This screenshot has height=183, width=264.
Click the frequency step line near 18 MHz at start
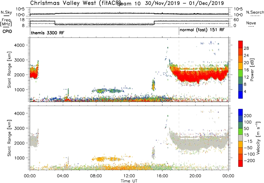(x=43, y=21)
